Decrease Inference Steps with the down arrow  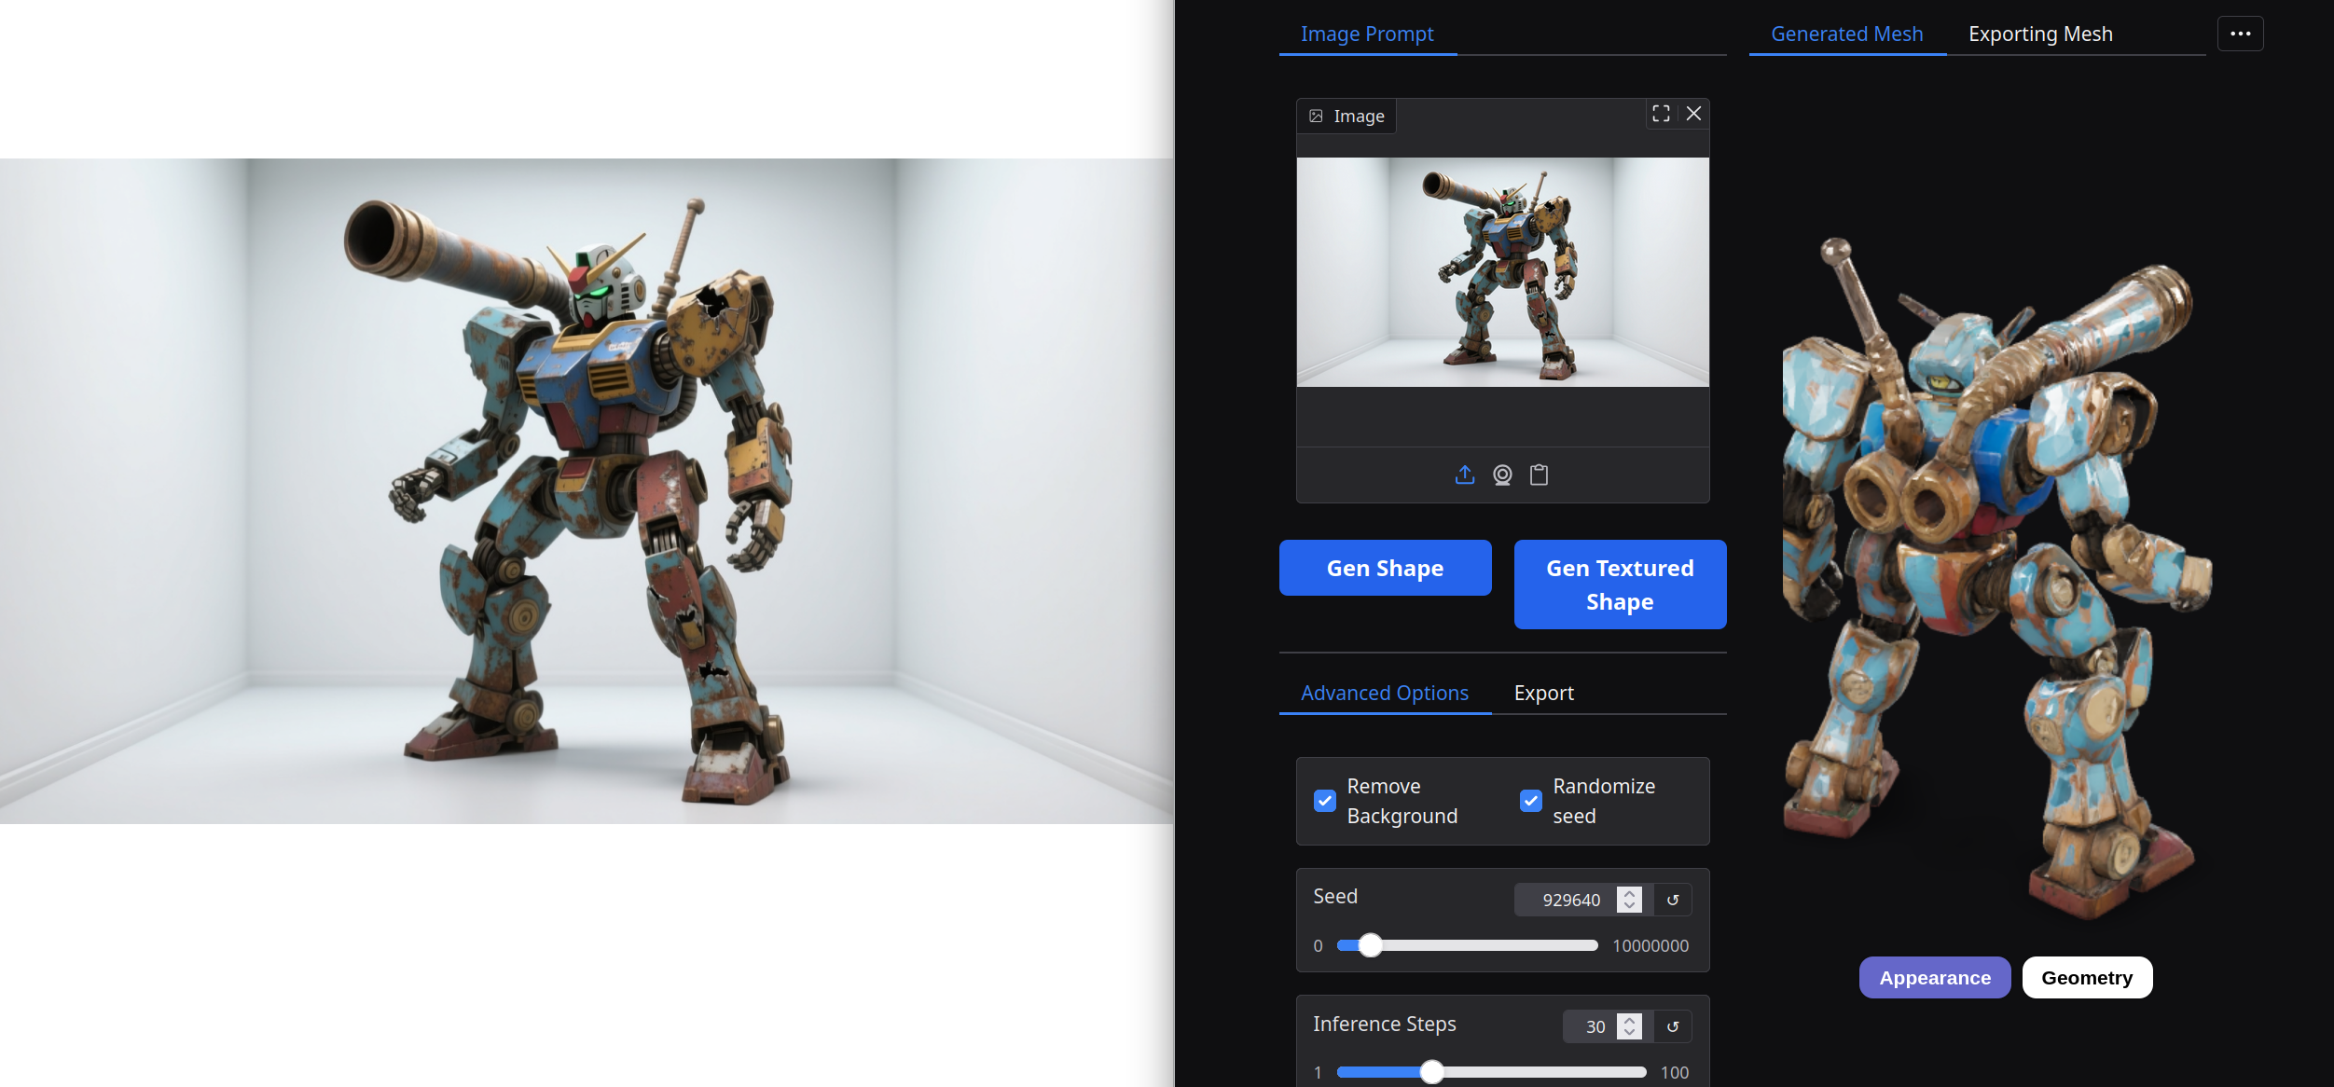(1629, 1033)
